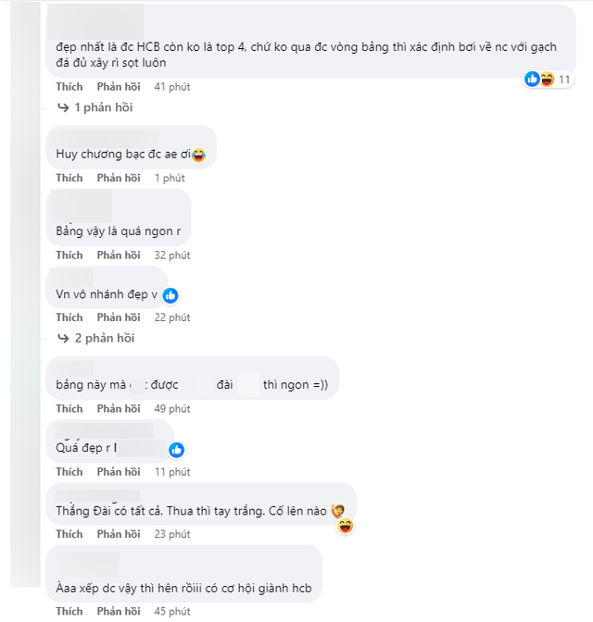Click 'Thích' under the 41 phút comment

click(x=69, y=86)
